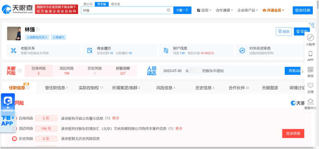The height and width of the screenshot is (149, 319).
Task: Select the 周边风险 risk tab
Action: point(67,71)
